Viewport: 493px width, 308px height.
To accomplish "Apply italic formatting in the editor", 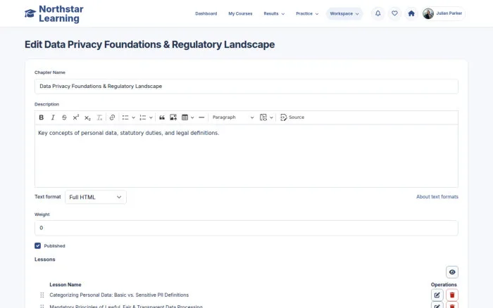I will 53,117.
